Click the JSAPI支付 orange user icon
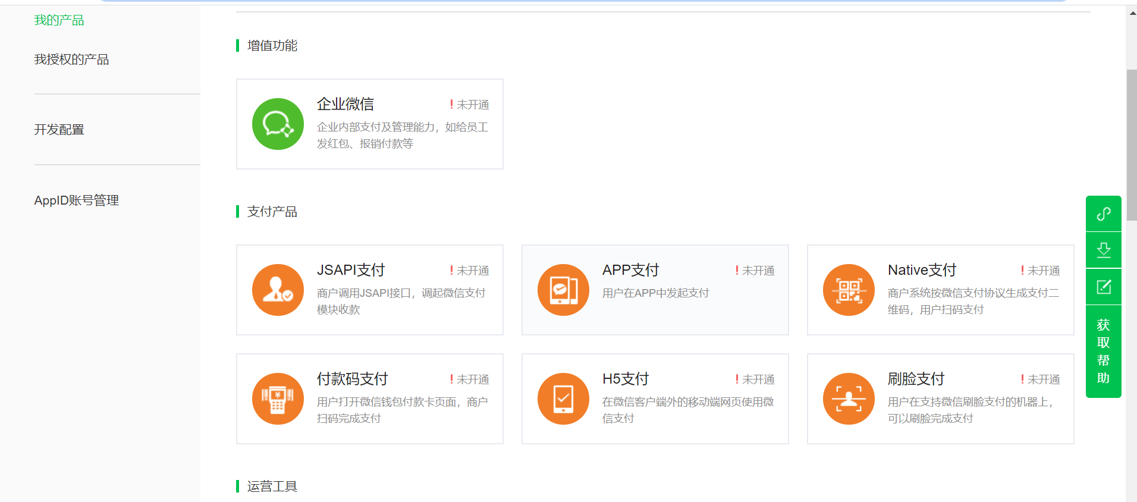The width and height of the screenshot is (1137, 502). [278, 290]
